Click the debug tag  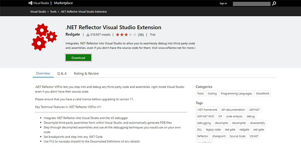pyautogui.click(x=251, y=116)
